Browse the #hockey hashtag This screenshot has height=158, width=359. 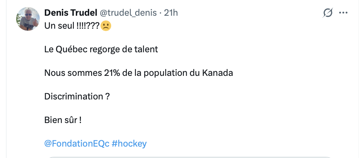(x=129, y=143)
